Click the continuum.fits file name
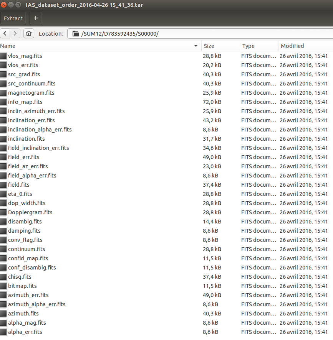Image resolution: width=333 pixels, height=340 pixels. (x=27, y=249)
